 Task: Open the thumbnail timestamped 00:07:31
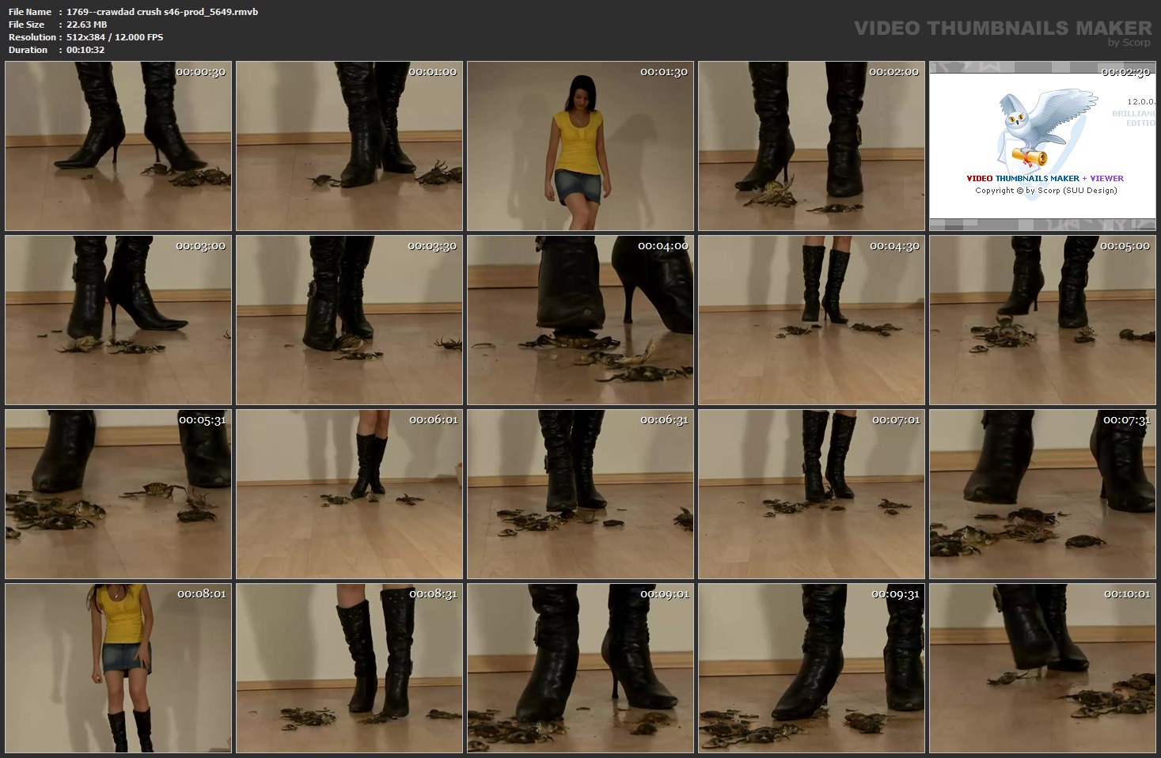(1043, 495)
